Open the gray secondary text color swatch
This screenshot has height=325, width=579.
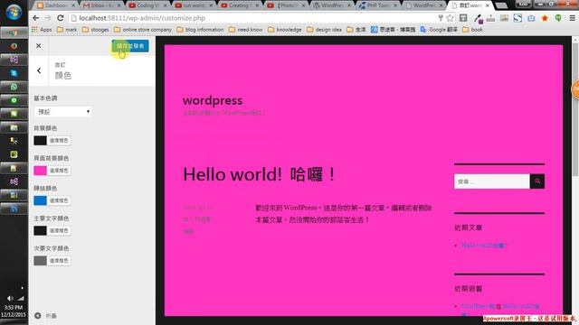pos(40,261)
